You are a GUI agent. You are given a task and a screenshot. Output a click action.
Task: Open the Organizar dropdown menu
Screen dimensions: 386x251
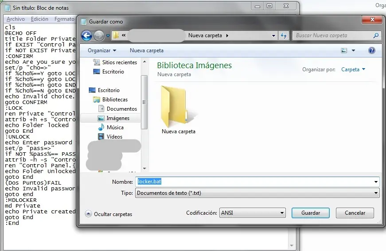point(102,50)
